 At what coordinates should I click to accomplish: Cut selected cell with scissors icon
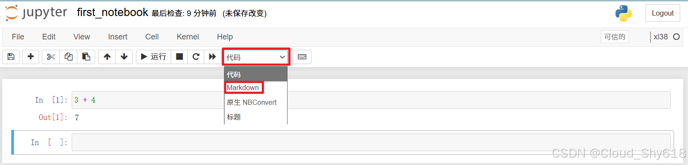point(51,57)
